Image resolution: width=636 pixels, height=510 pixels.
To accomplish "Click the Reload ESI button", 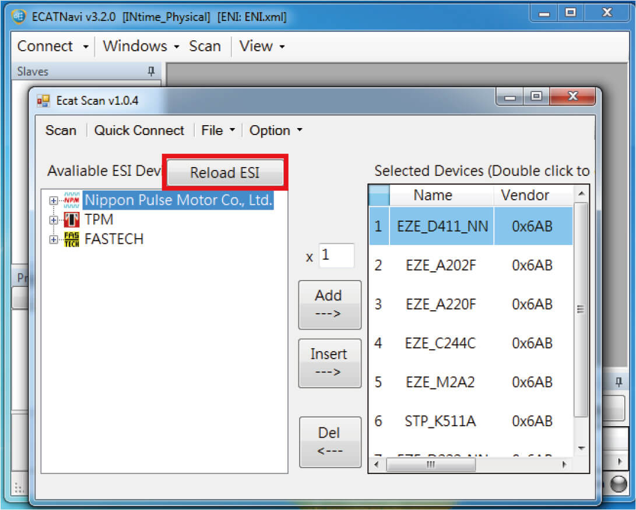I will click(225, 172).
